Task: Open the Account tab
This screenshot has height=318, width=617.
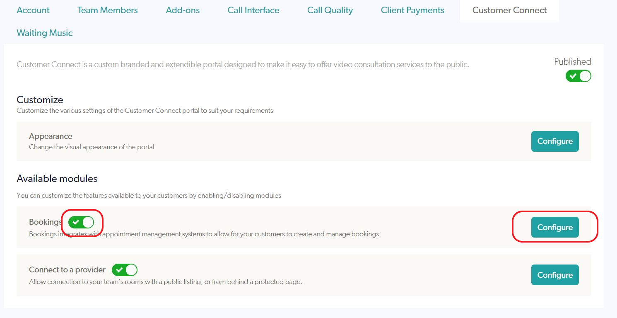Action: [33, 10]
